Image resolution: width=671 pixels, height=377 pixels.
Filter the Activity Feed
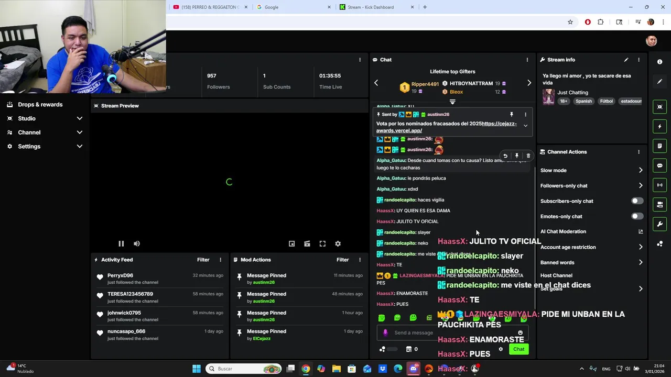(x=203, y=260)
